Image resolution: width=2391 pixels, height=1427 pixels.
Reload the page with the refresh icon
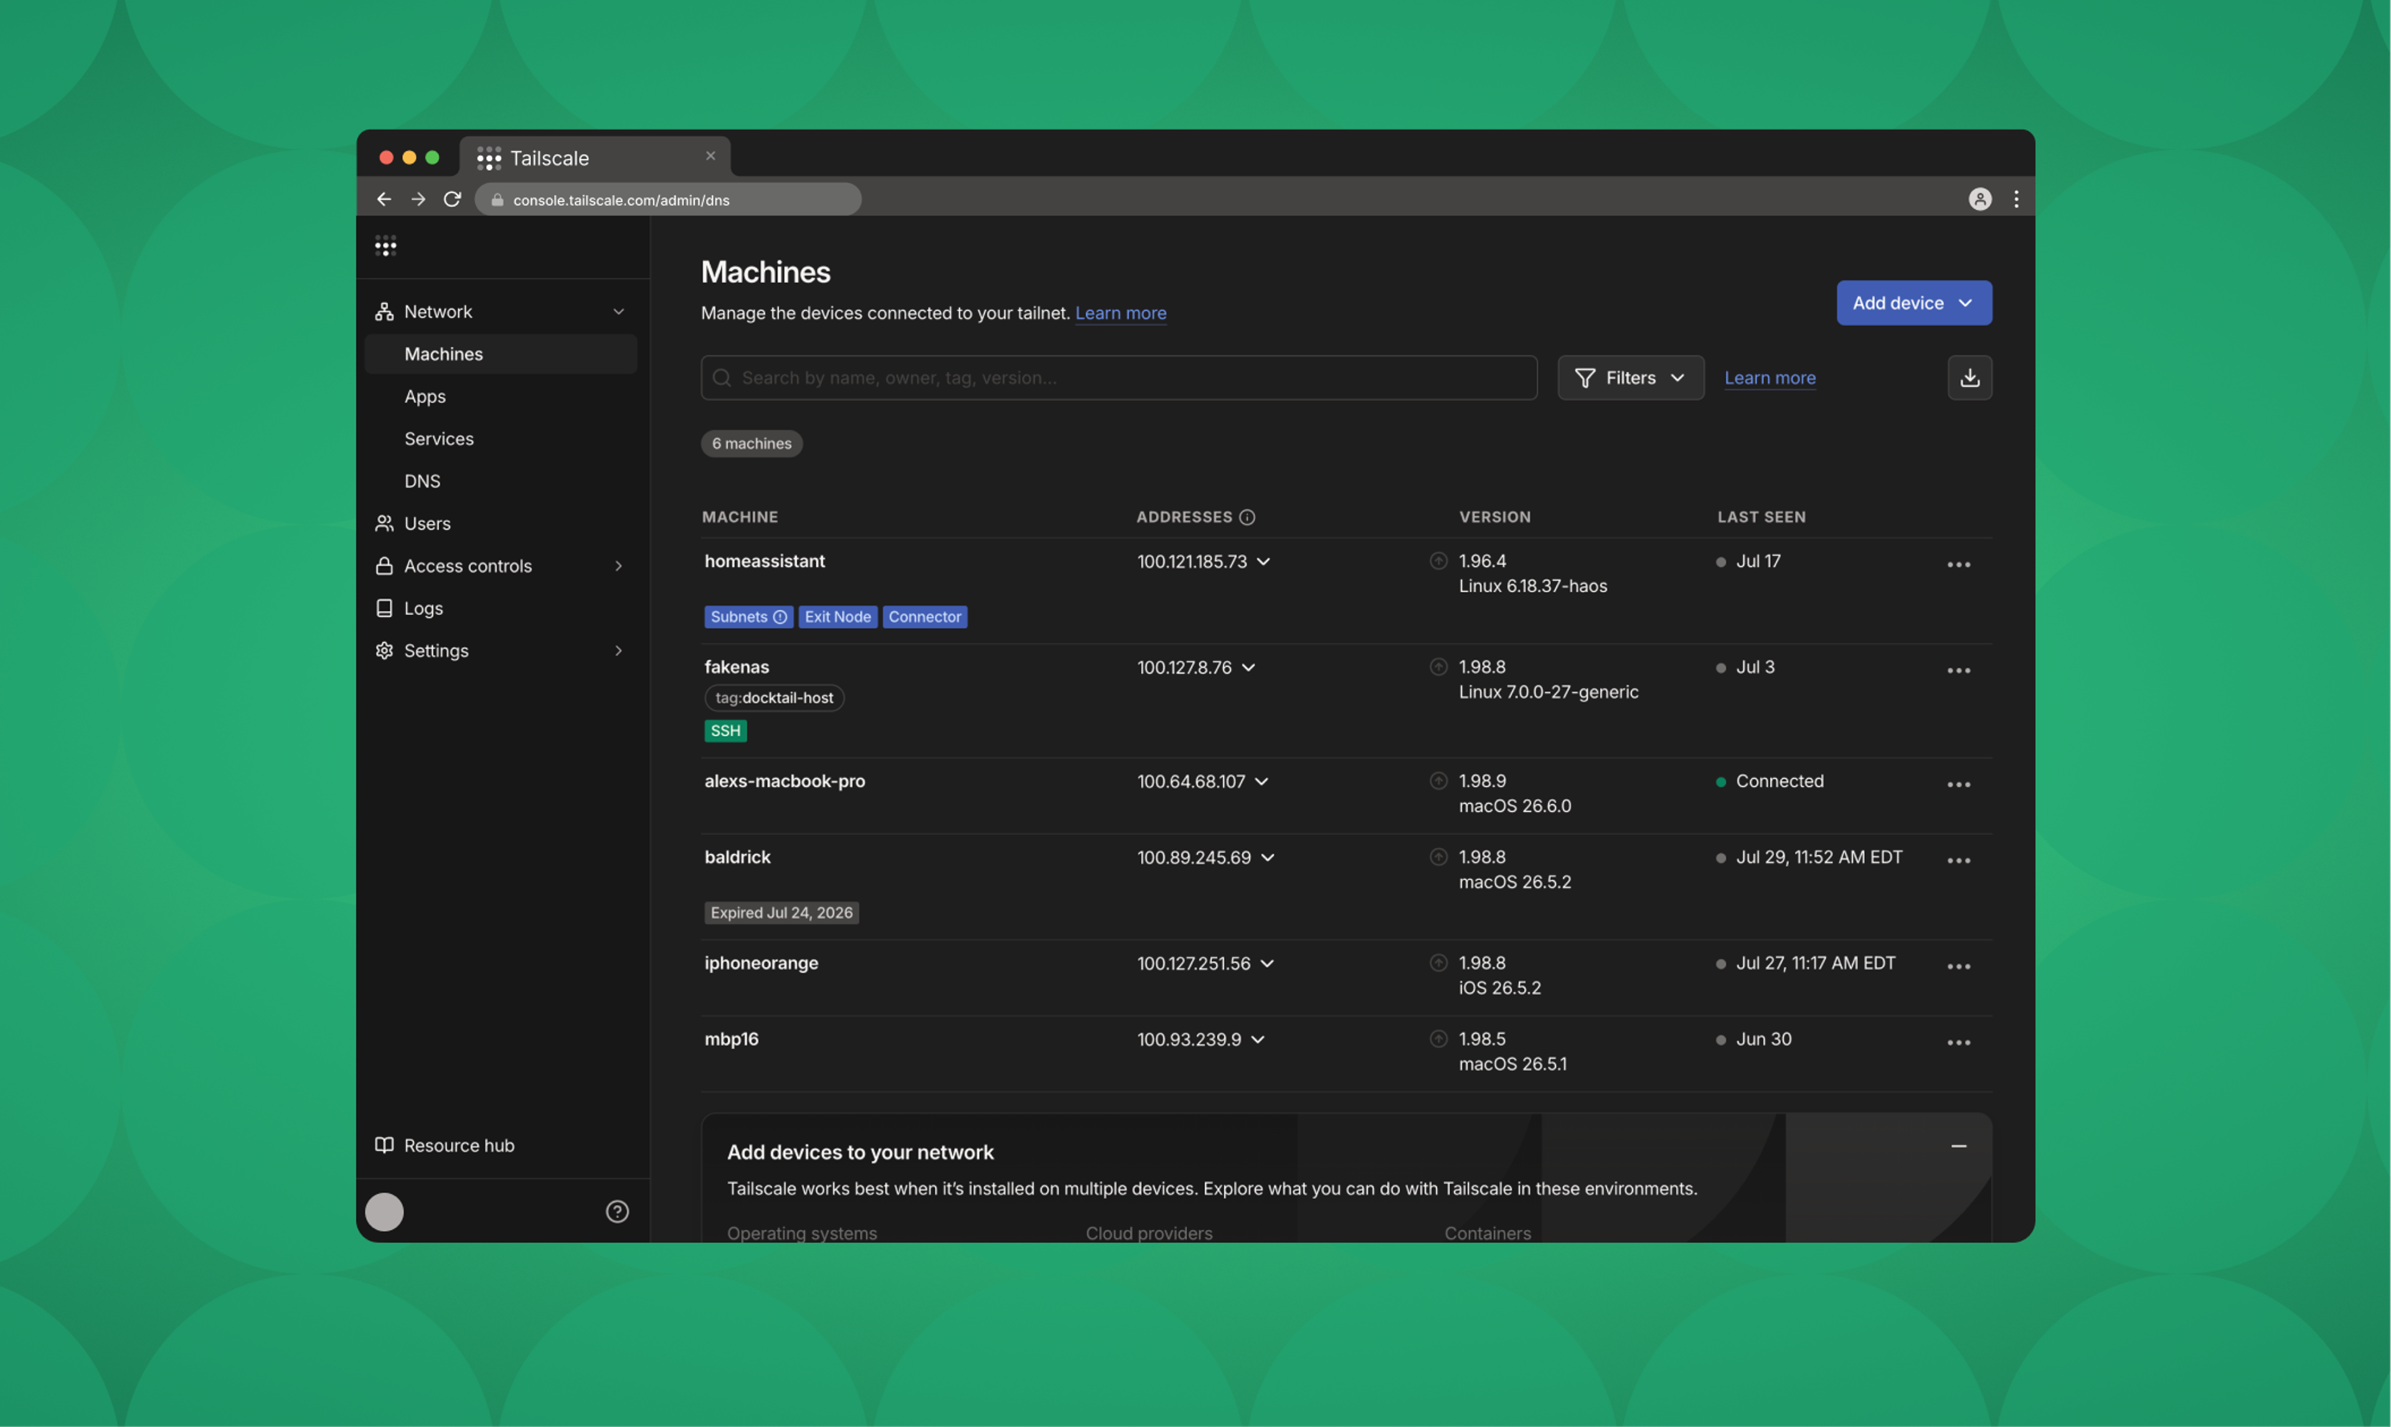point(453,199)
